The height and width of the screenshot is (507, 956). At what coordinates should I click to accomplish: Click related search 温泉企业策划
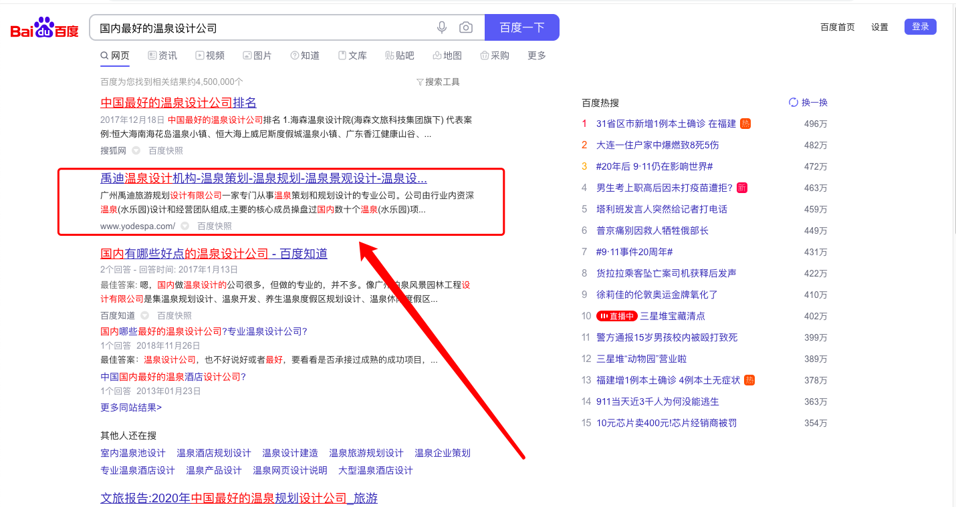coord(443,453)
